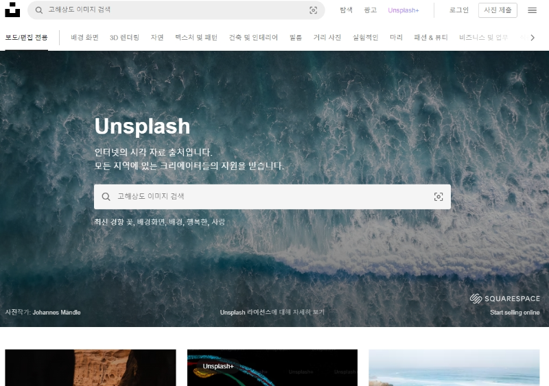This screenshot has height=386, width=549.
Task: Select the 필름 category
Action: pos(296,38)
